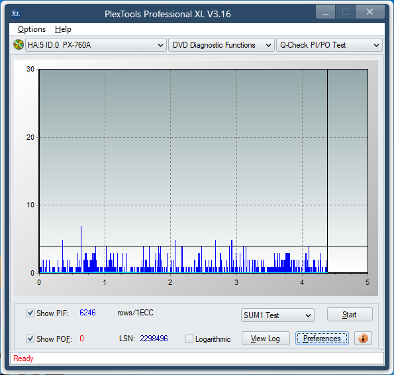Enable the Logarithmic scale checkbox
Screen dimensions: 394x375
(x=189, y=339)
